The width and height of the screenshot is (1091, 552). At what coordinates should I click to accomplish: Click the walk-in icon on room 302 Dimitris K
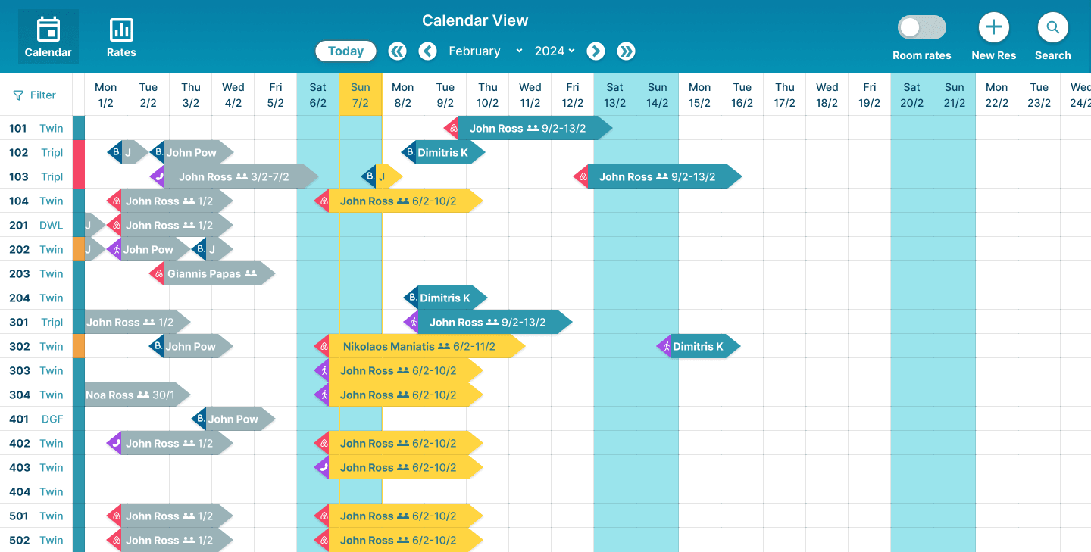tap(664, 346)
